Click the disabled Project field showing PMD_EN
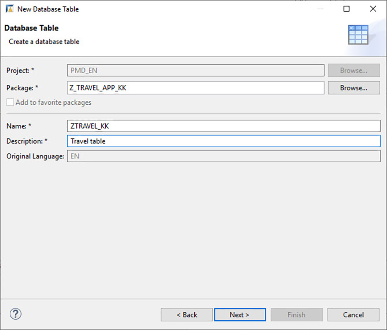Screen dimensions: 387x330 pyautogui.click(x=193, y=70)
